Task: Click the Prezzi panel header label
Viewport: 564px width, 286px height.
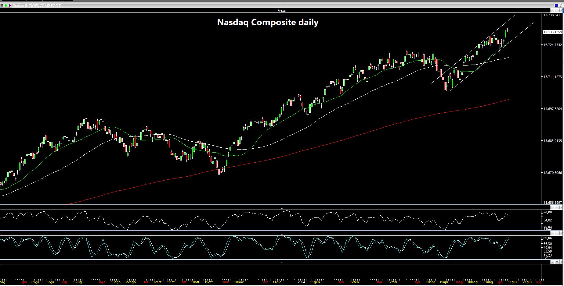Action: point(282,10)
